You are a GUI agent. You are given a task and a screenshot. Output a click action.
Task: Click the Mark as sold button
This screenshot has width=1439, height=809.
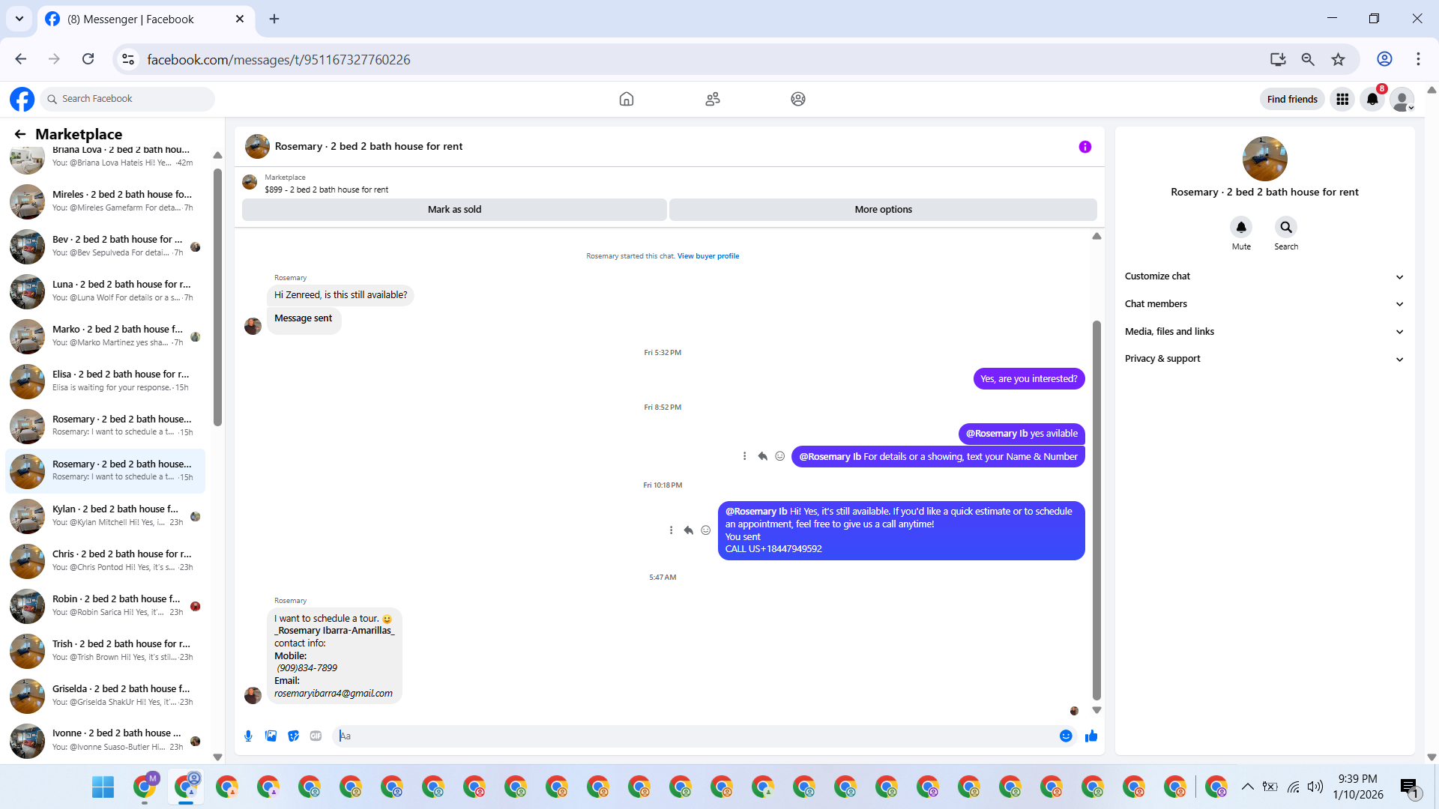(454, 210)
